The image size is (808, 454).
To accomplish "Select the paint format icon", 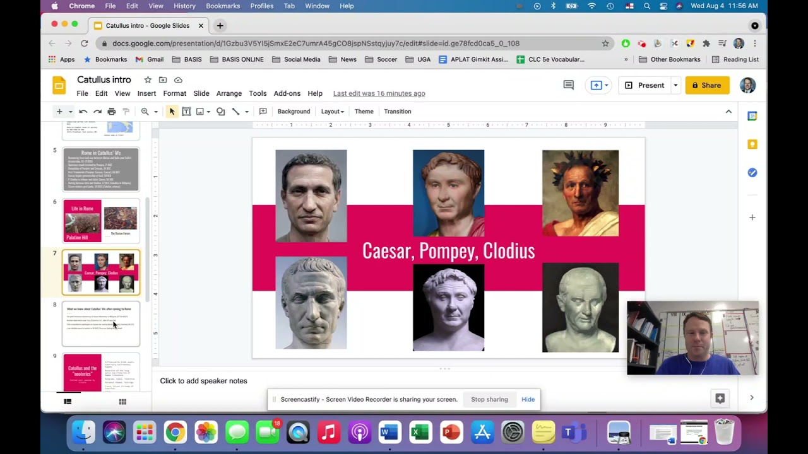I will point(126,112).
